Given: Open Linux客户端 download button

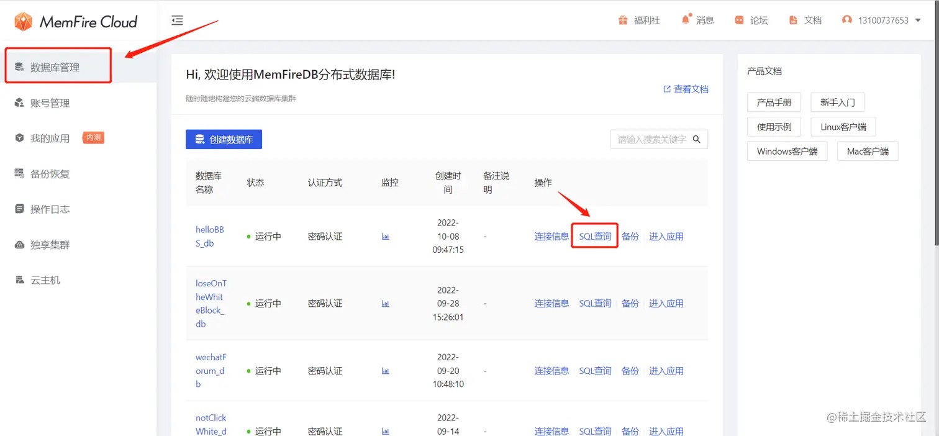Looking at the screenshot, I should (x=843, y=127).
